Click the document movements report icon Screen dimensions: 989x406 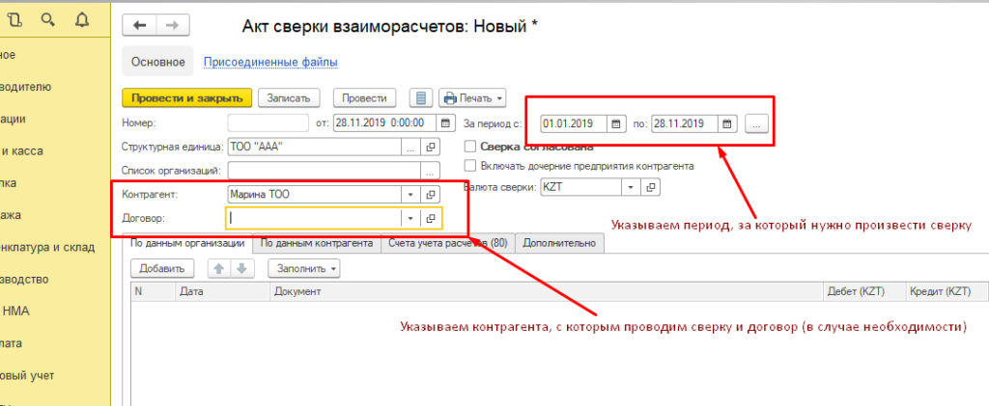[419, 97]
